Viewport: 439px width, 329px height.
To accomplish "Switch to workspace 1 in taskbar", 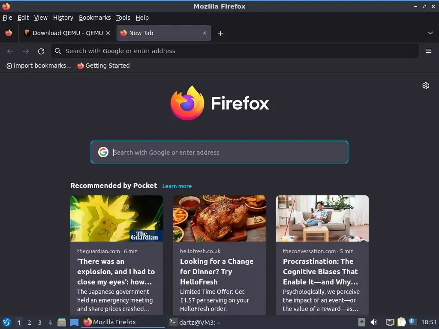I will (x=19, y=323).
